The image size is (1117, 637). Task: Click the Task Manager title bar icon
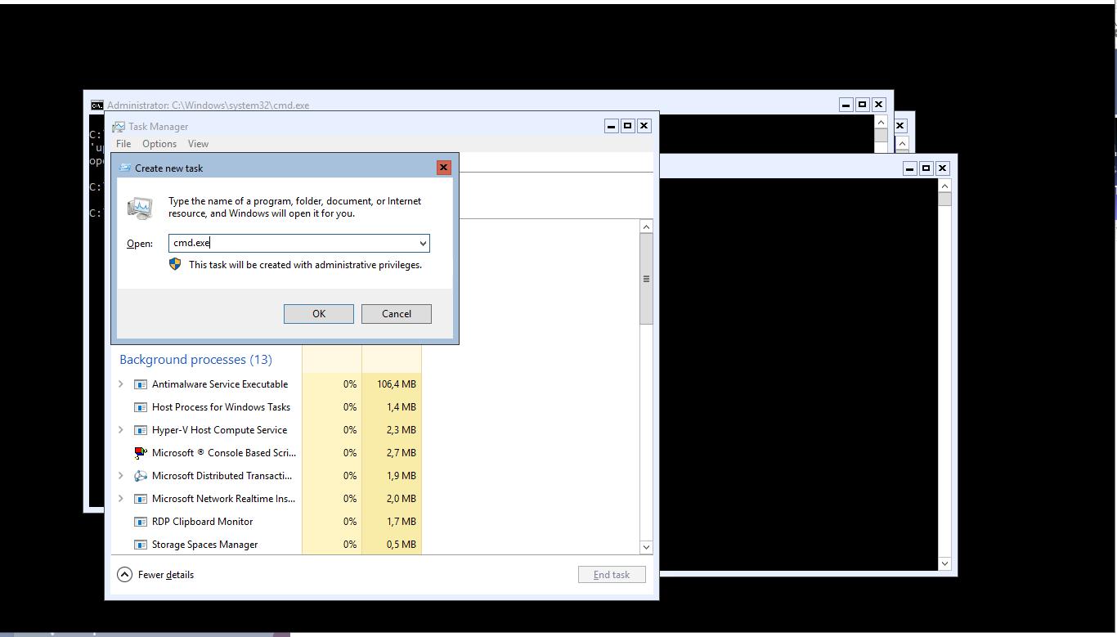(119, 127)
